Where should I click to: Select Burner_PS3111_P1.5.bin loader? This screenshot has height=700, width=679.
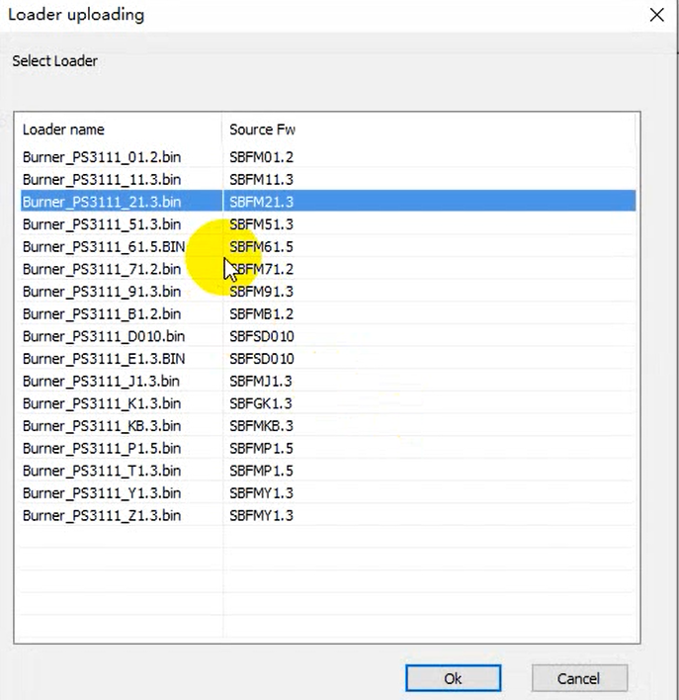tap(102, 448)
